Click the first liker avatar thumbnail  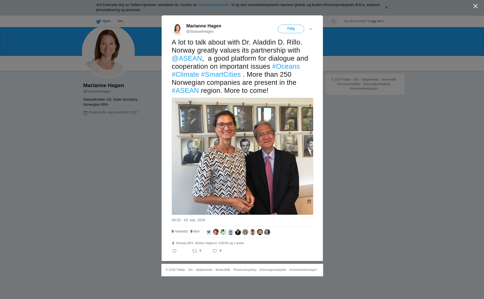coord(209,232)
